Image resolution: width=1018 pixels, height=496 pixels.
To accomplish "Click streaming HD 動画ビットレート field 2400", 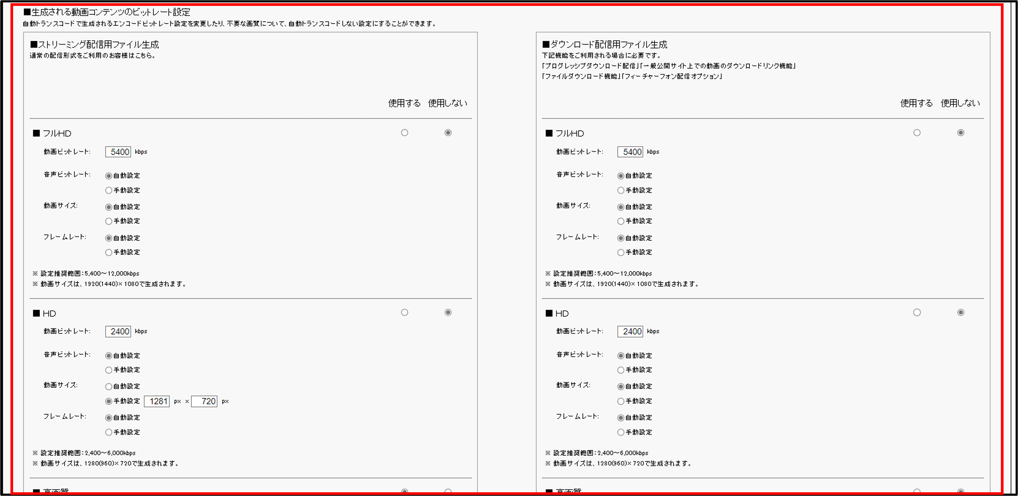I will coord(118,331).
